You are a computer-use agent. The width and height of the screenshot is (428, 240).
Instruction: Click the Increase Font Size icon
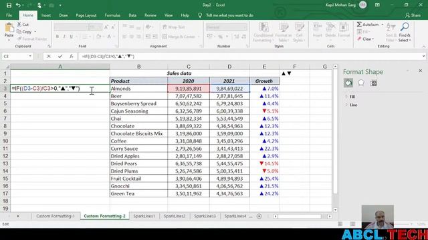tap(106, 27)
